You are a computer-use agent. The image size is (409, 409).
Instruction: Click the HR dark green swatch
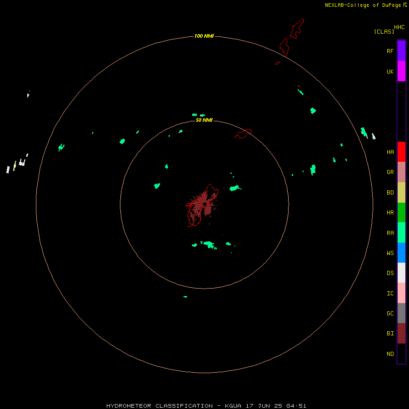[x=401, y=212]
